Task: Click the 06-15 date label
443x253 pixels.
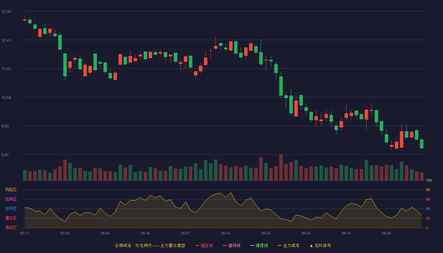Action: [x=346, y=233]
